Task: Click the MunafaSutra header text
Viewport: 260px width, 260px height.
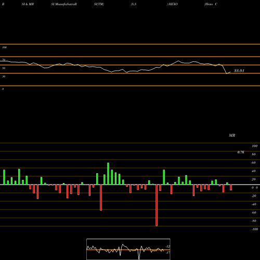Action: [x=64, y=4]
